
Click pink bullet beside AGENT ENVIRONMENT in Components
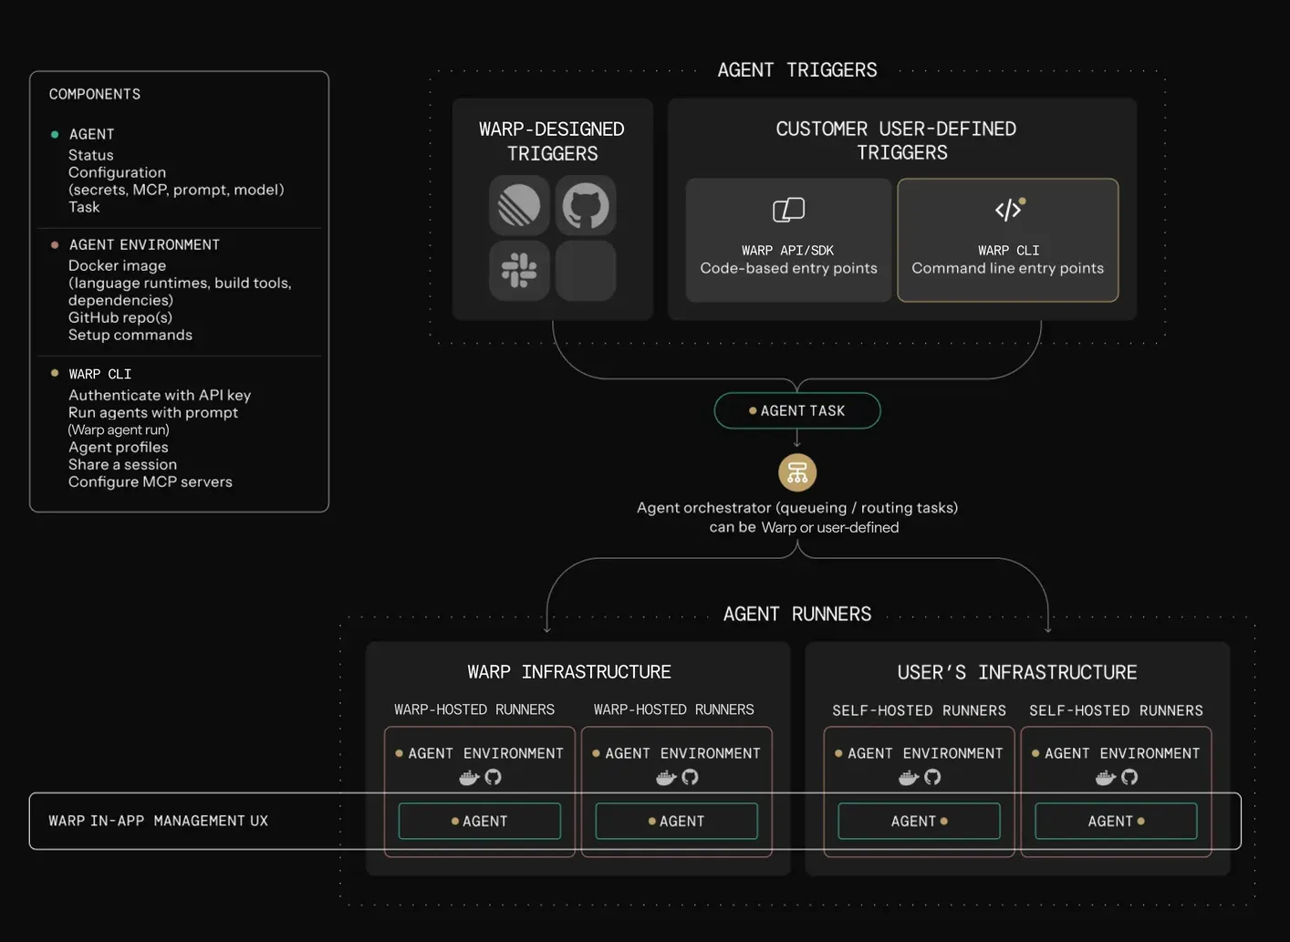point(55,244)
